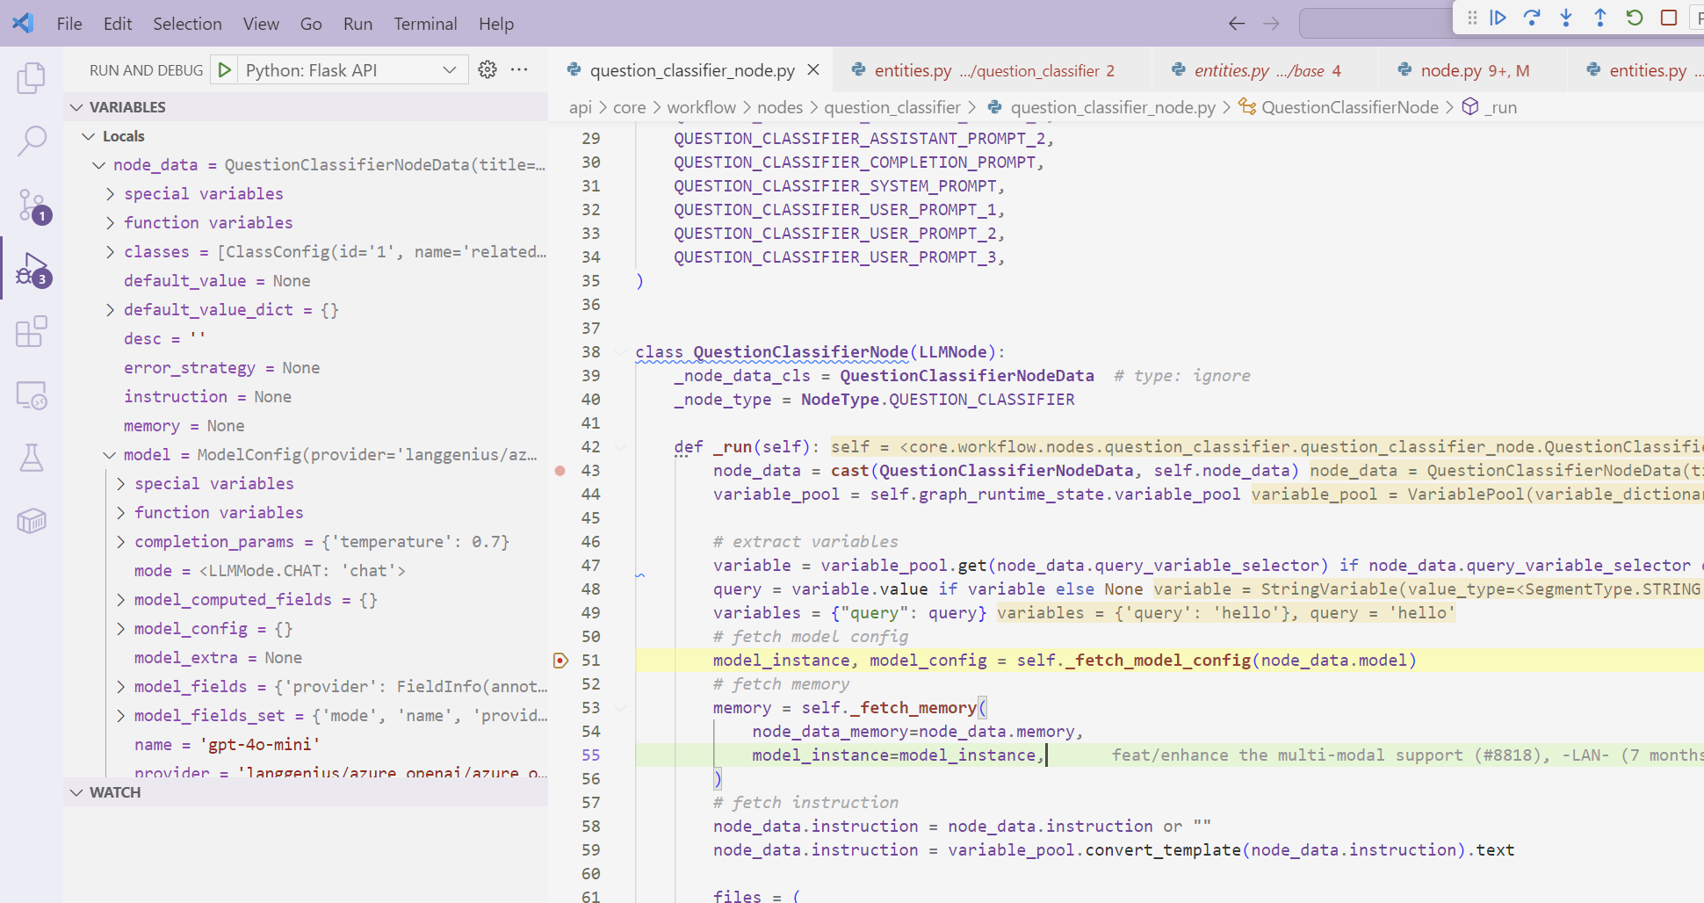This screenshot has height=903, width=1704.
Task: Restart the debug session
Action: click(1635, 18)
